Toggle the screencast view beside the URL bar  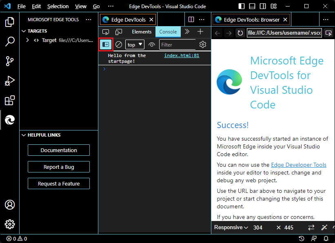[x=329, y=33]
